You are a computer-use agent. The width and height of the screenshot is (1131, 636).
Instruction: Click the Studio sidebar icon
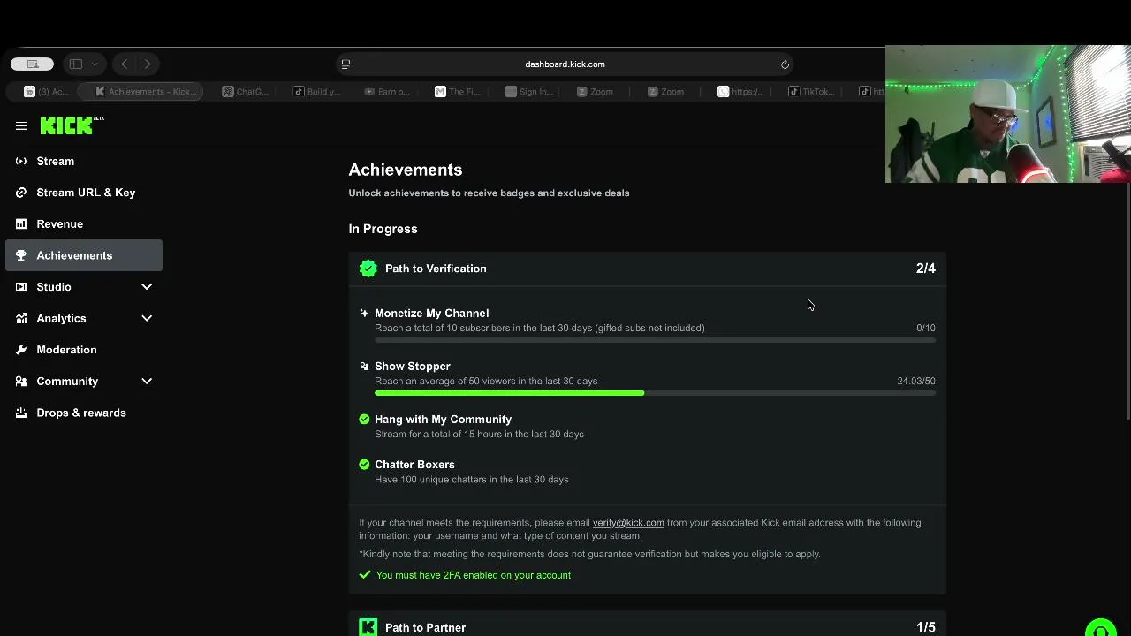[21, 287]
